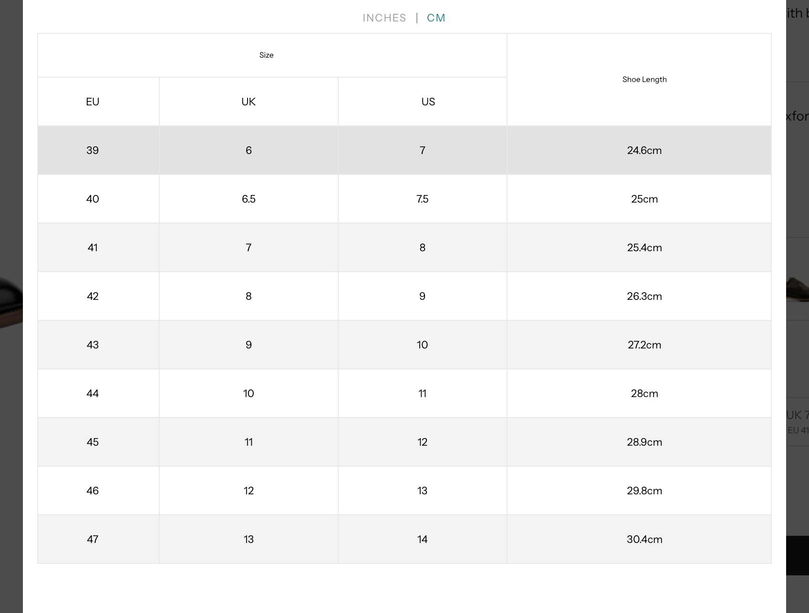Switch size chart to INCHES

tap(384, 18)
